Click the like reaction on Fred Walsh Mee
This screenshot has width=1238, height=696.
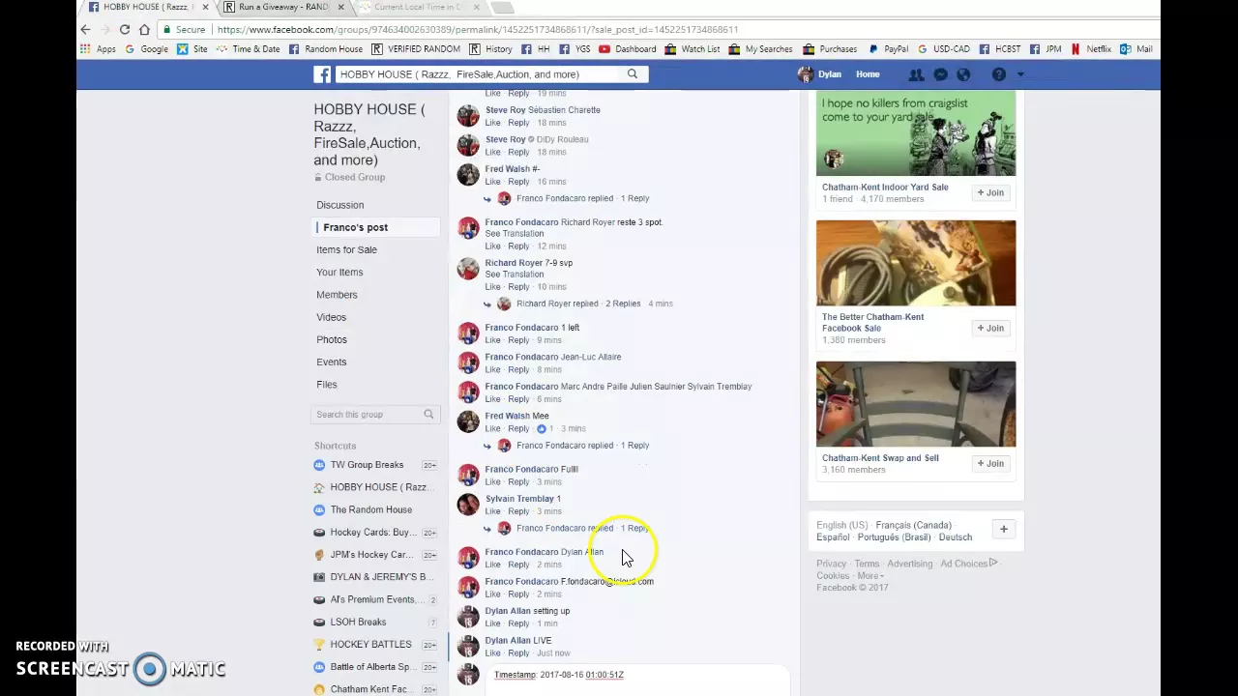(x=542, y=428)
